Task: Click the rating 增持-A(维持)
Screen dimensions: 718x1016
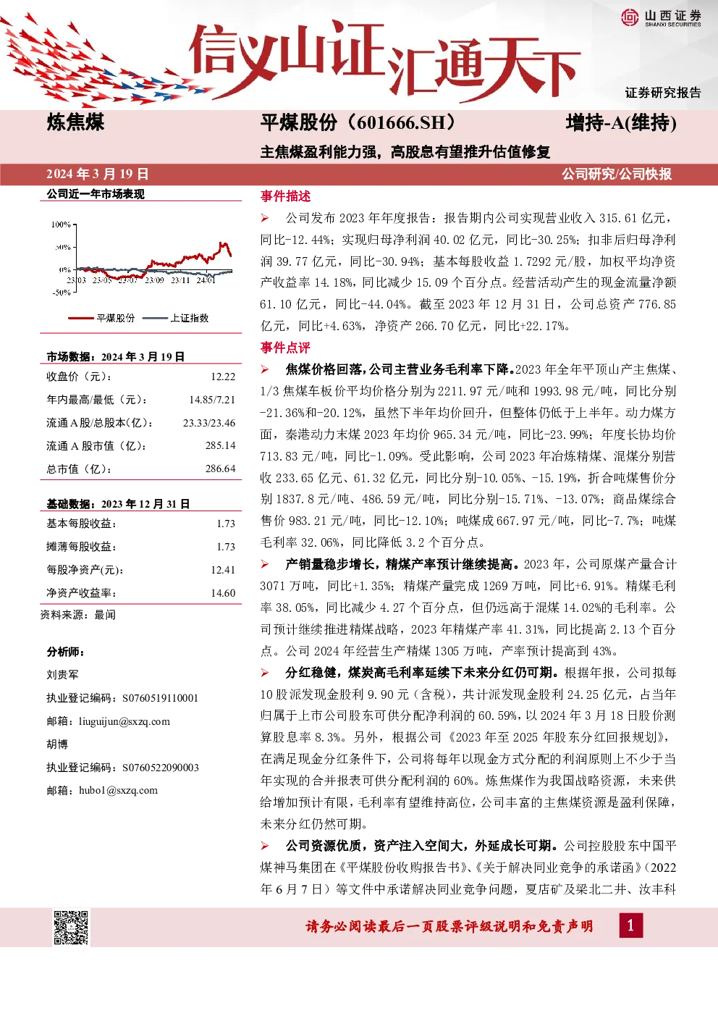Action: (x=621, y=122)
